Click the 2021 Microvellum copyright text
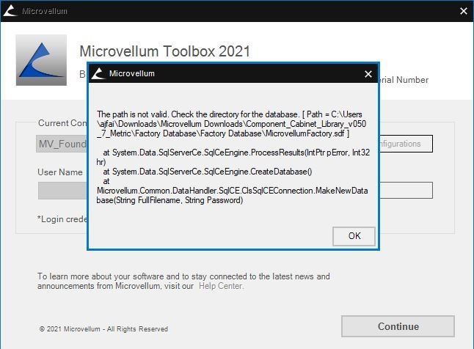474x349 pixels. pyautogui.click(x=103, y=329)
